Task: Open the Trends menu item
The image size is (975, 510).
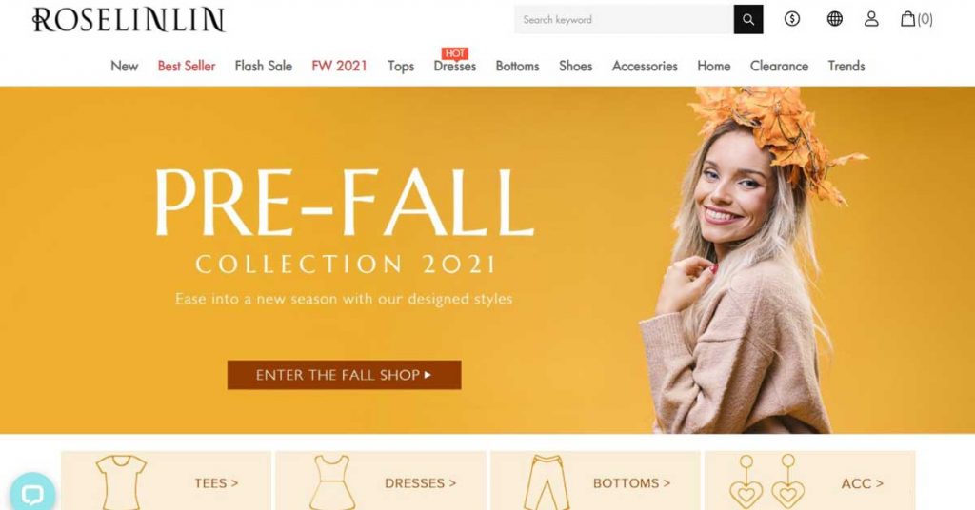Action: [846, 66]
